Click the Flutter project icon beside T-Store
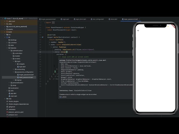 point(5,18)
